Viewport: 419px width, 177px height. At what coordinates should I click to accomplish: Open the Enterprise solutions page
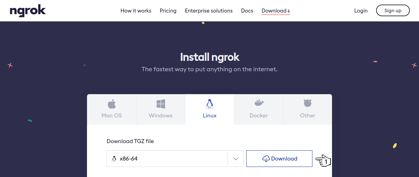tap(209, 10)
